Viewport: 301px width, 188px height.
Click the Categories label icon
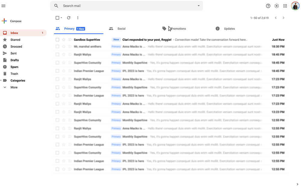click(x=5, y=80)
